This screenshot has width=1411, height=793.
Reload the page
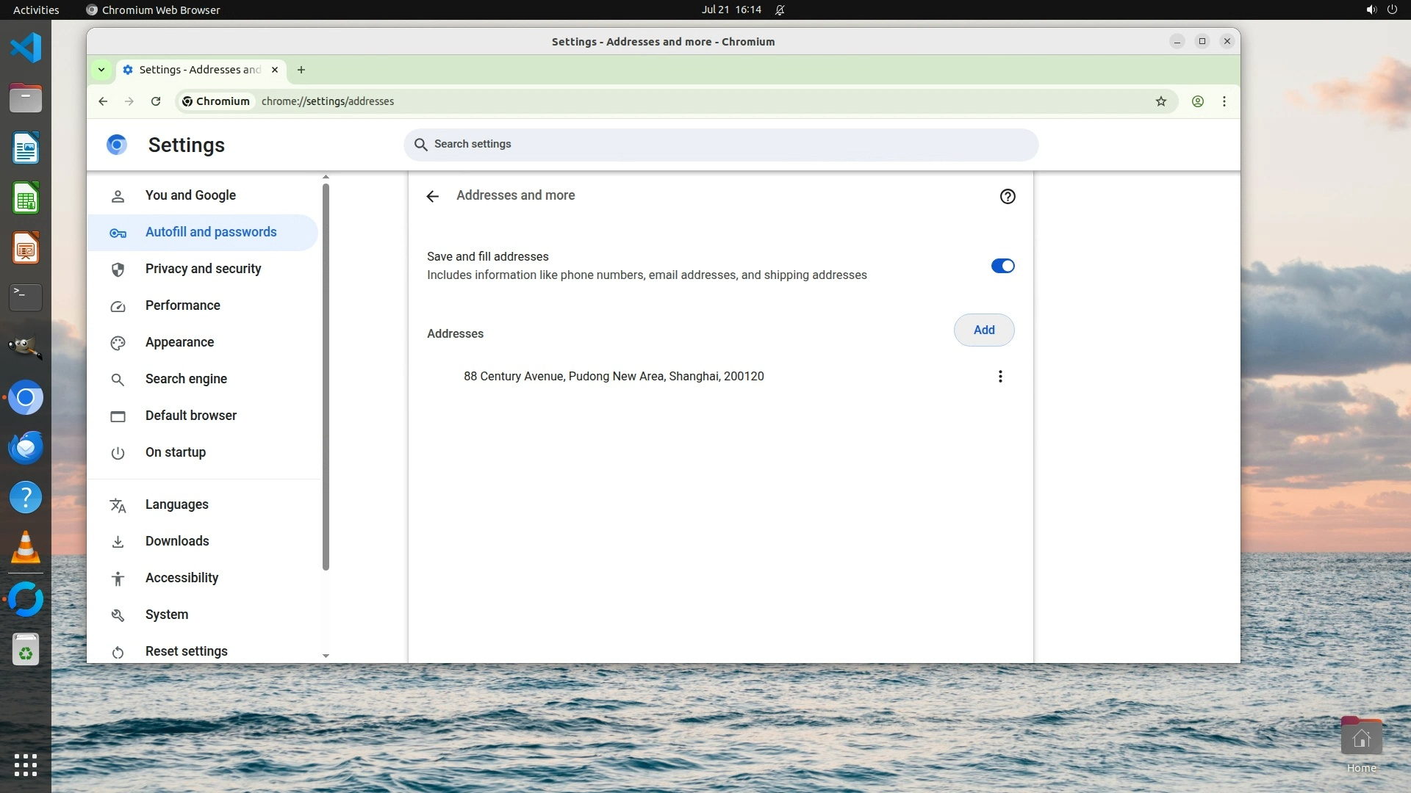[x=156, y=101]
